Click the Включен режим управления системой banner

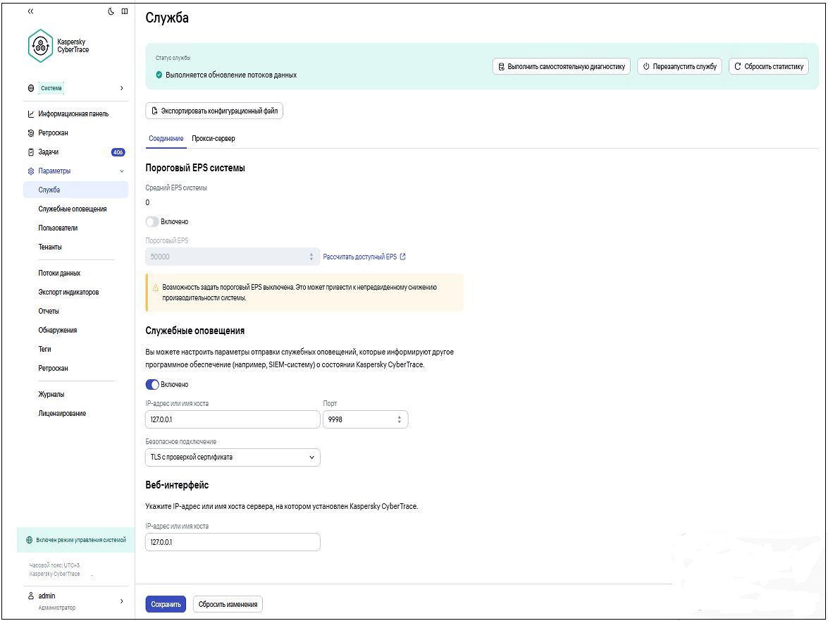point(76,540)
